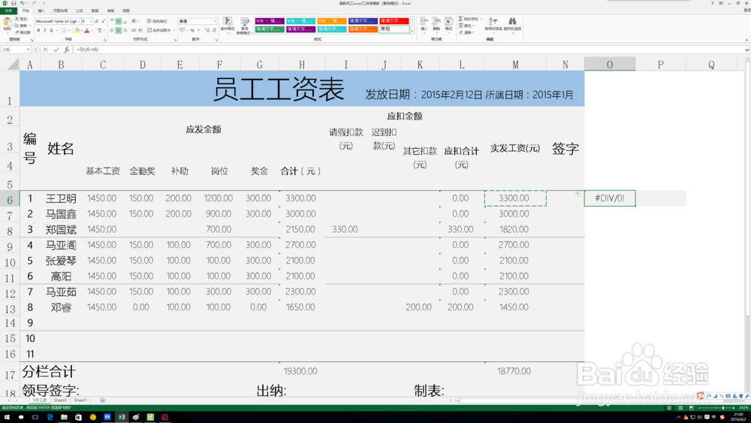Screen dimensions: 751x423
Task: Open the Windows Start menu
Action: click(x=7, y=417)
